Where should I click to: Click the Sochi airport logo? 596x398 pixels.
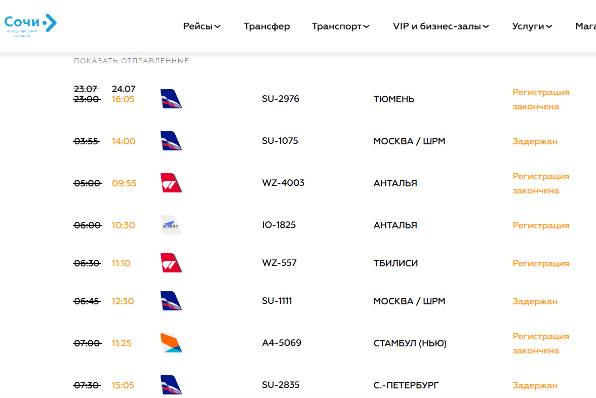pyautogui.click(x=30, y=25)
